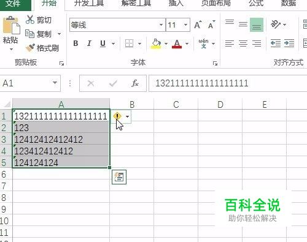Increase font size with the large A
The image size is (307, 242).
tap(198, 25)
